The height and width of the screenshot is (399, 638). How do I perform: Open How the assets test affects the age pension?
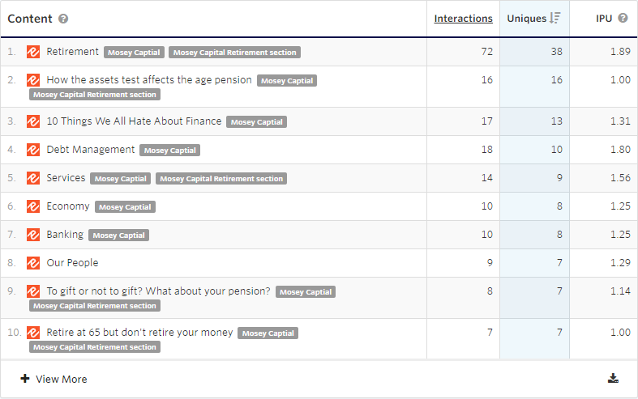click(149, 80)
